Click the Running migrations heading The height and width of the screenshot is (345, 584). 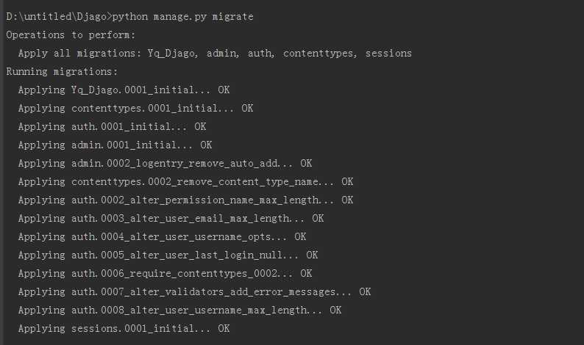click(x=62, y=71)
